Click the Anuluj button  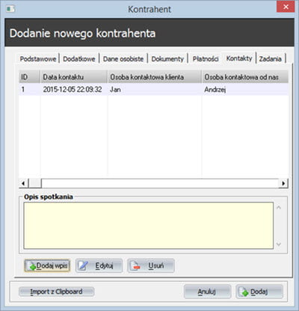pos(207,292)
